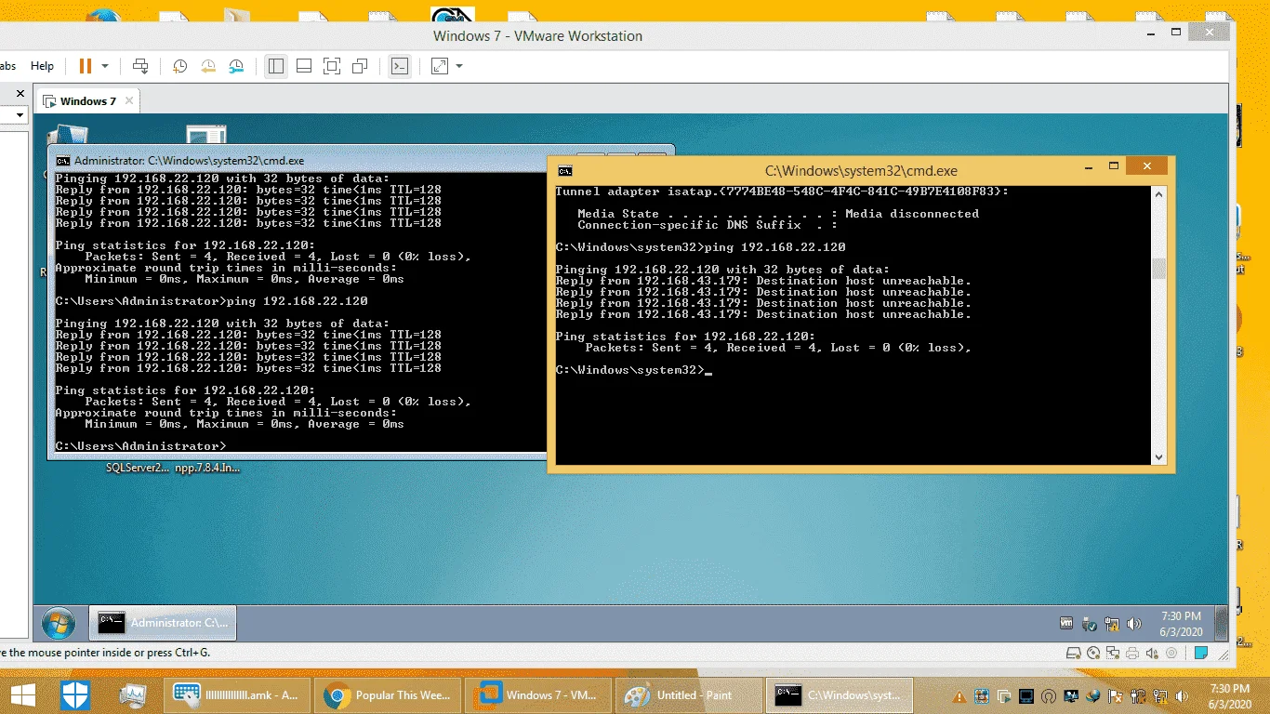Toggle the library sidebar view icon

tap(275, 66)
